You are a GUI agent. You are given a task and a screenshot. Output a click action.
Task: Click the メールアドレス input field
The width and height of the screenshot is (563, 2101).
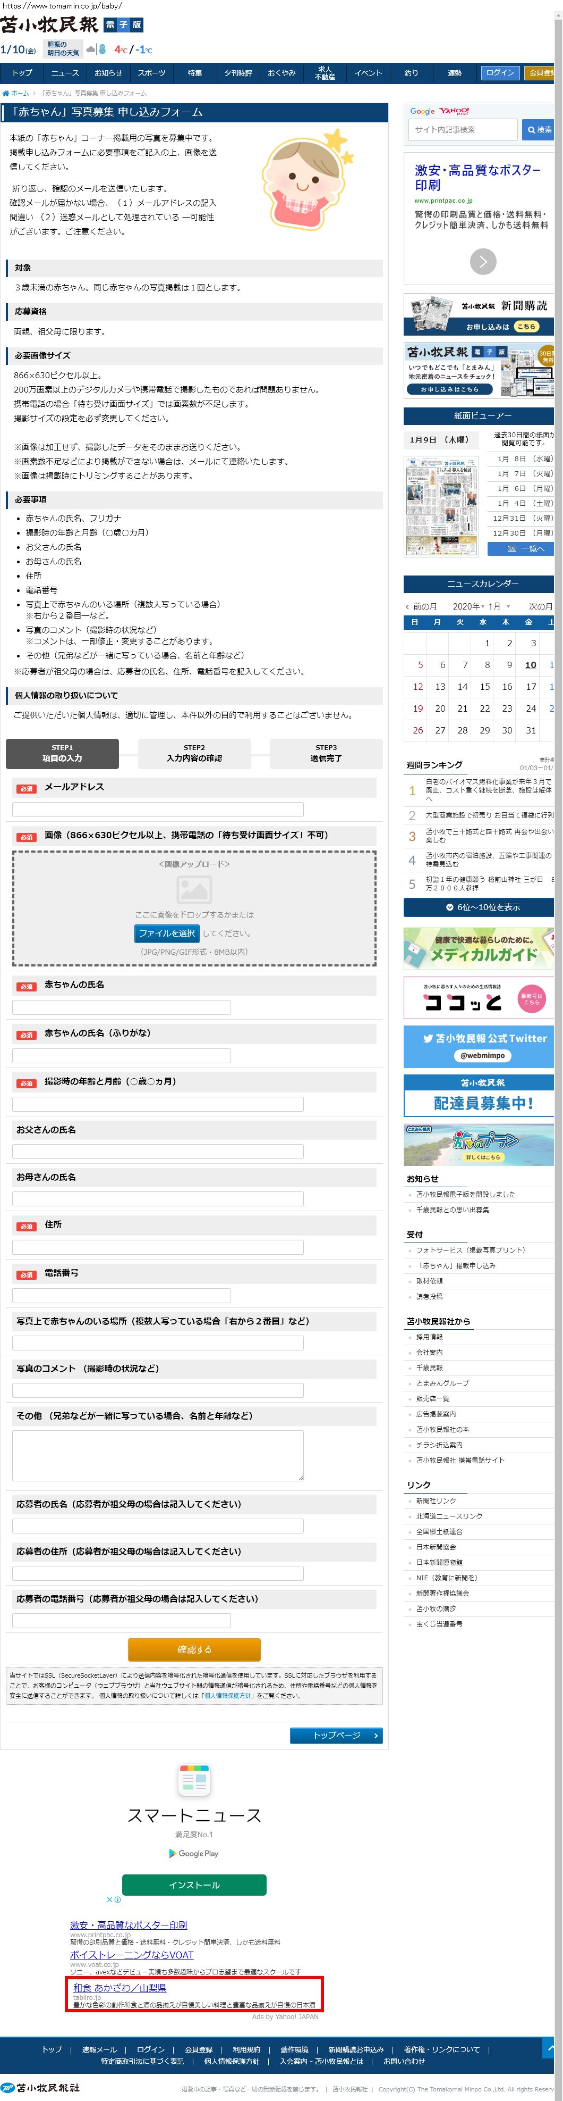(157, 809)
